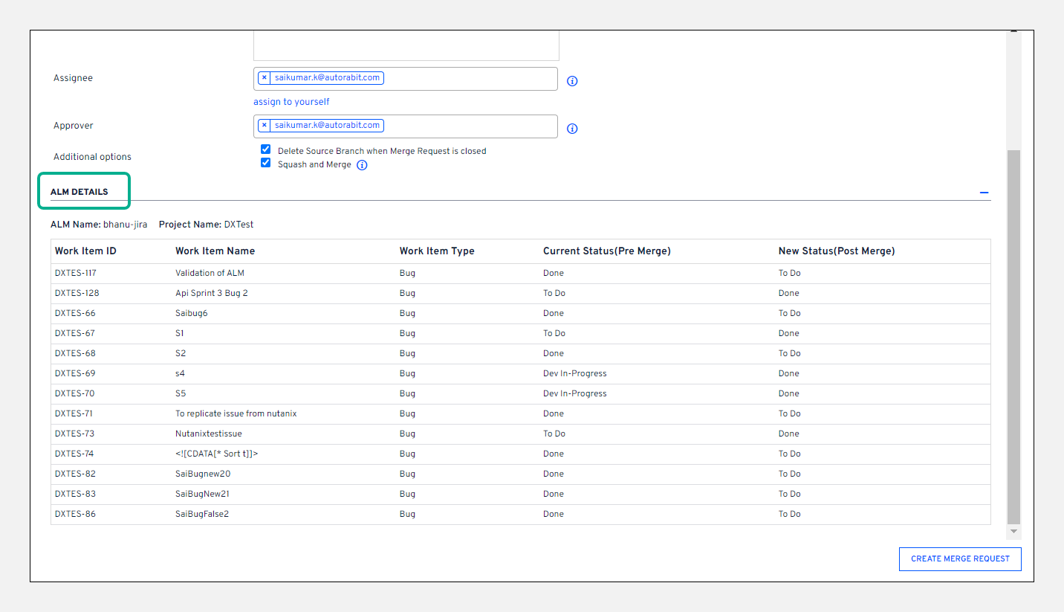
Task: Remove assignee email tag with x
Action: coord(264,77)
